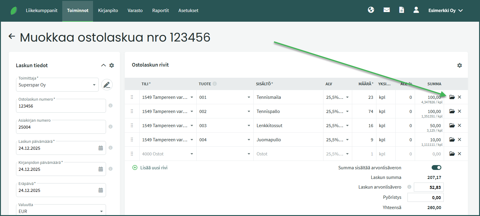Expand ALV dropdown on Tennispallo row

pyautogui.click(x=347, y=111)
